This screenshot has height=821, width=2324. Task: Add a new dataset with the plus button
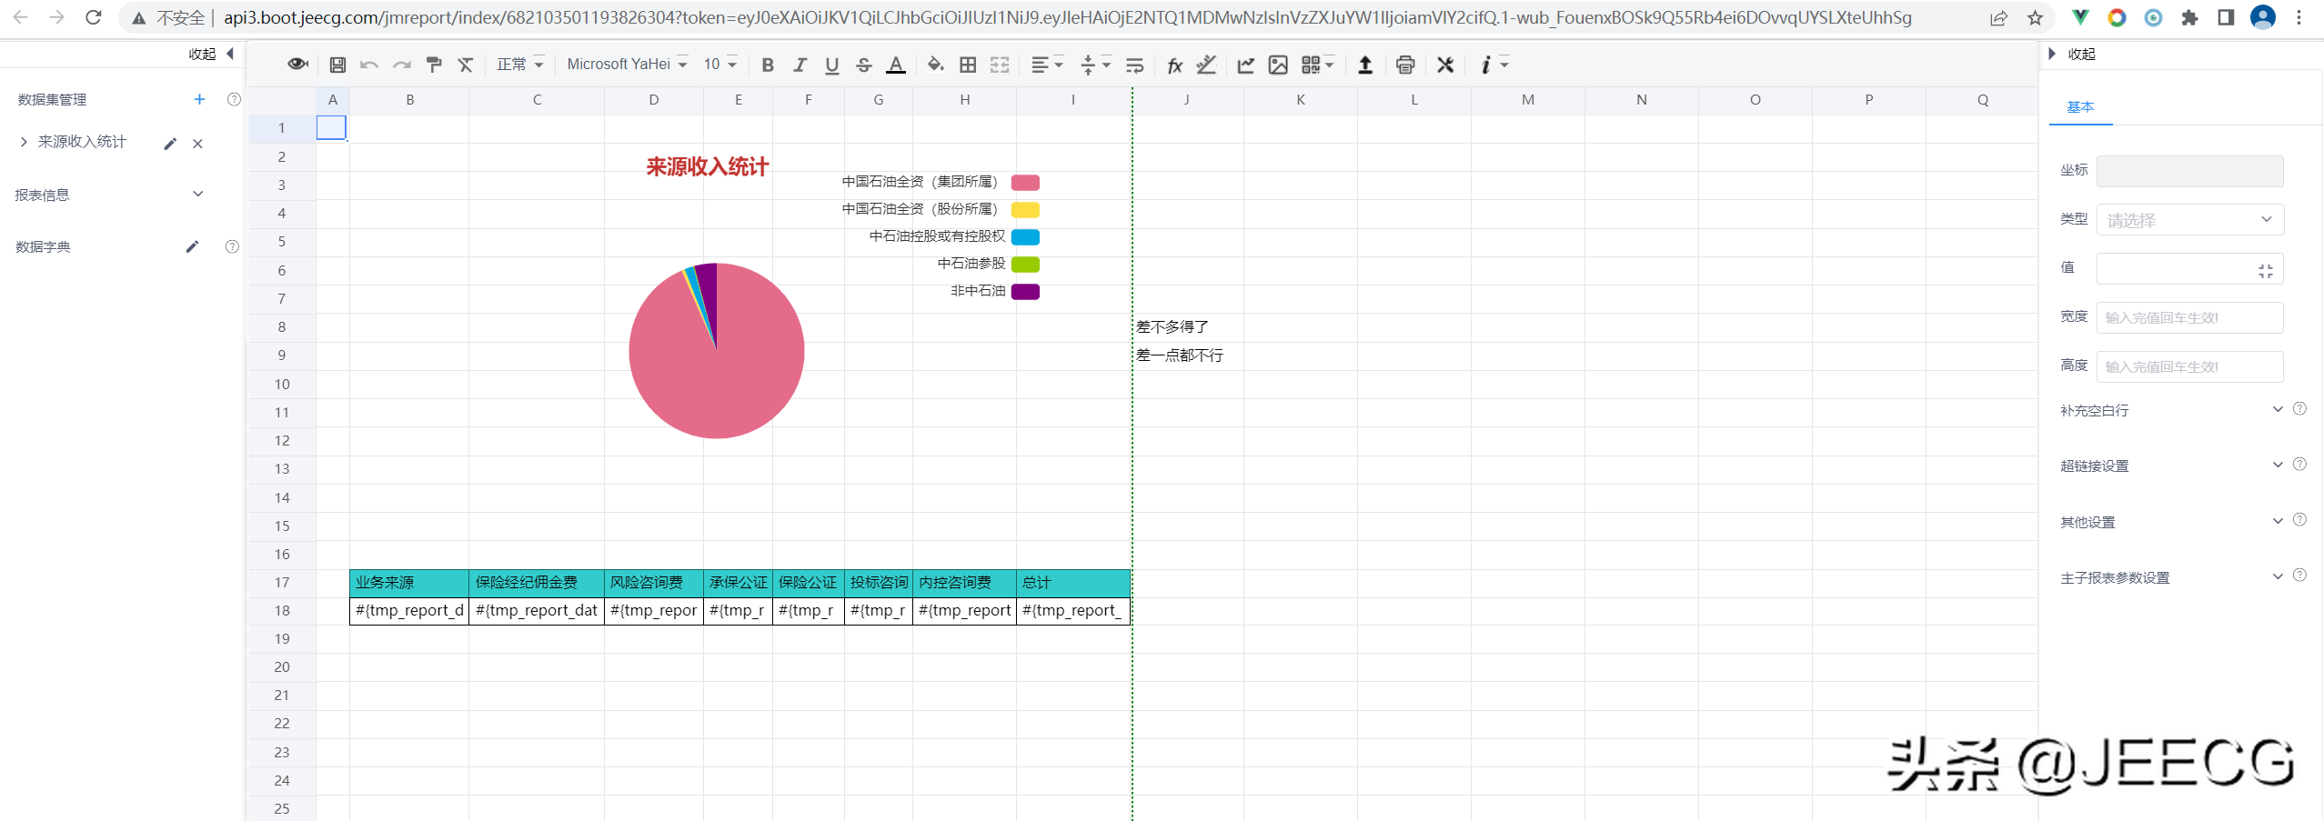click(x=199, y=99)
